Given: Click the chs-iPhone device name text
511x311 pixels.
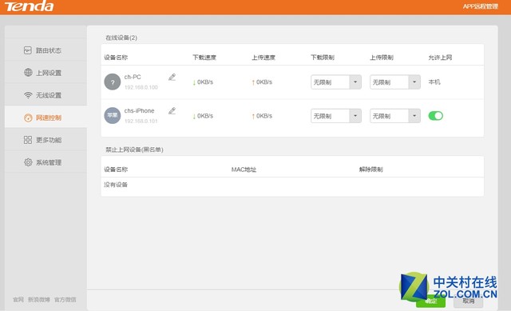Looking at the screenshot, I should [139, 111].
